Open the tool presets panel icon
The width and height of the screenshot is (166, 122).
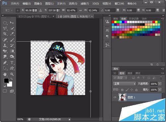(107, 45)
